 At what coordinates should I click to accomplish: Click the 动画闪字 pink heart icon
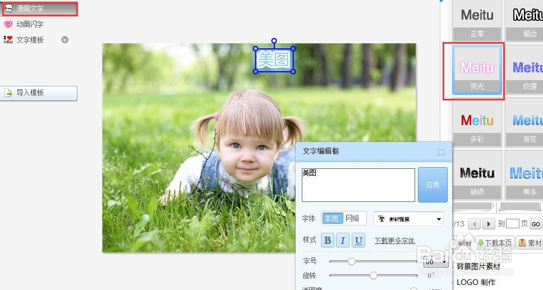point(8,24)
